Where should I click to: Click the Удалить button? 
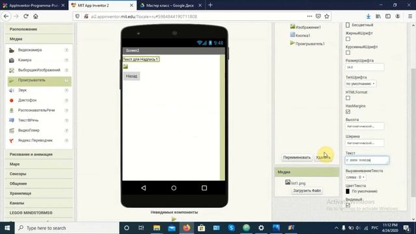pyautogui.click(x=323, y=157)
